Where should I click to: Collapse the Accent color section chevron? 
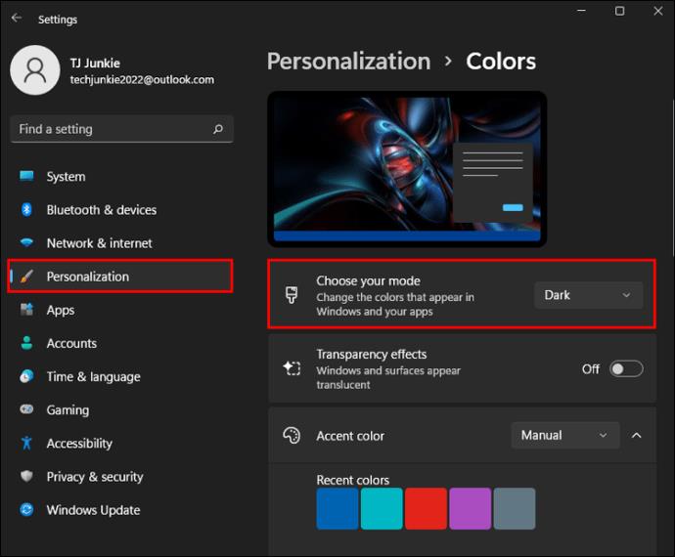tap(636, 435)
